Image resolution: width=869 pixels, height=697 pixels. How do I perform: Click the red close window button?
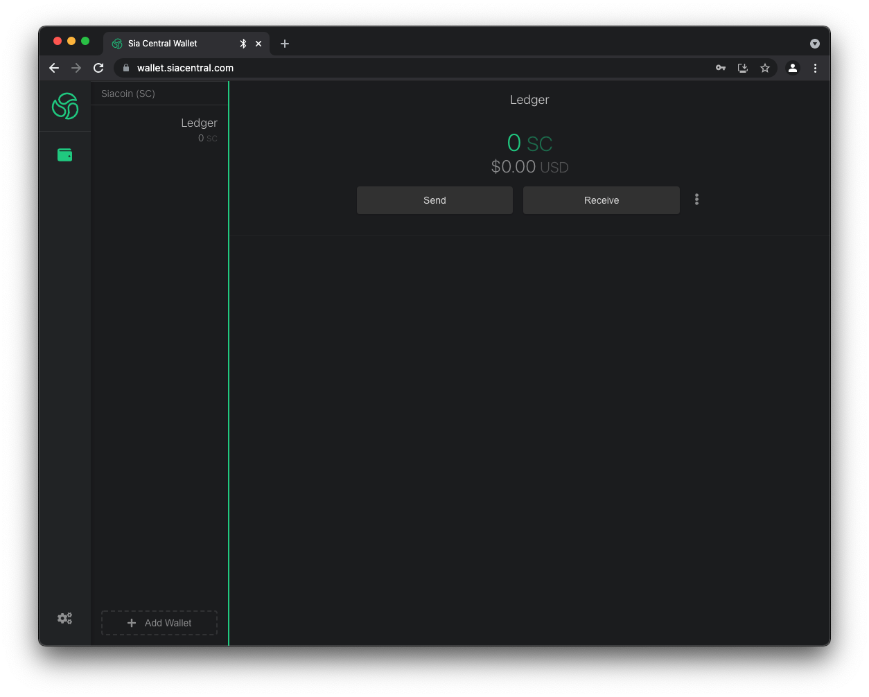[x=58, y=41]
